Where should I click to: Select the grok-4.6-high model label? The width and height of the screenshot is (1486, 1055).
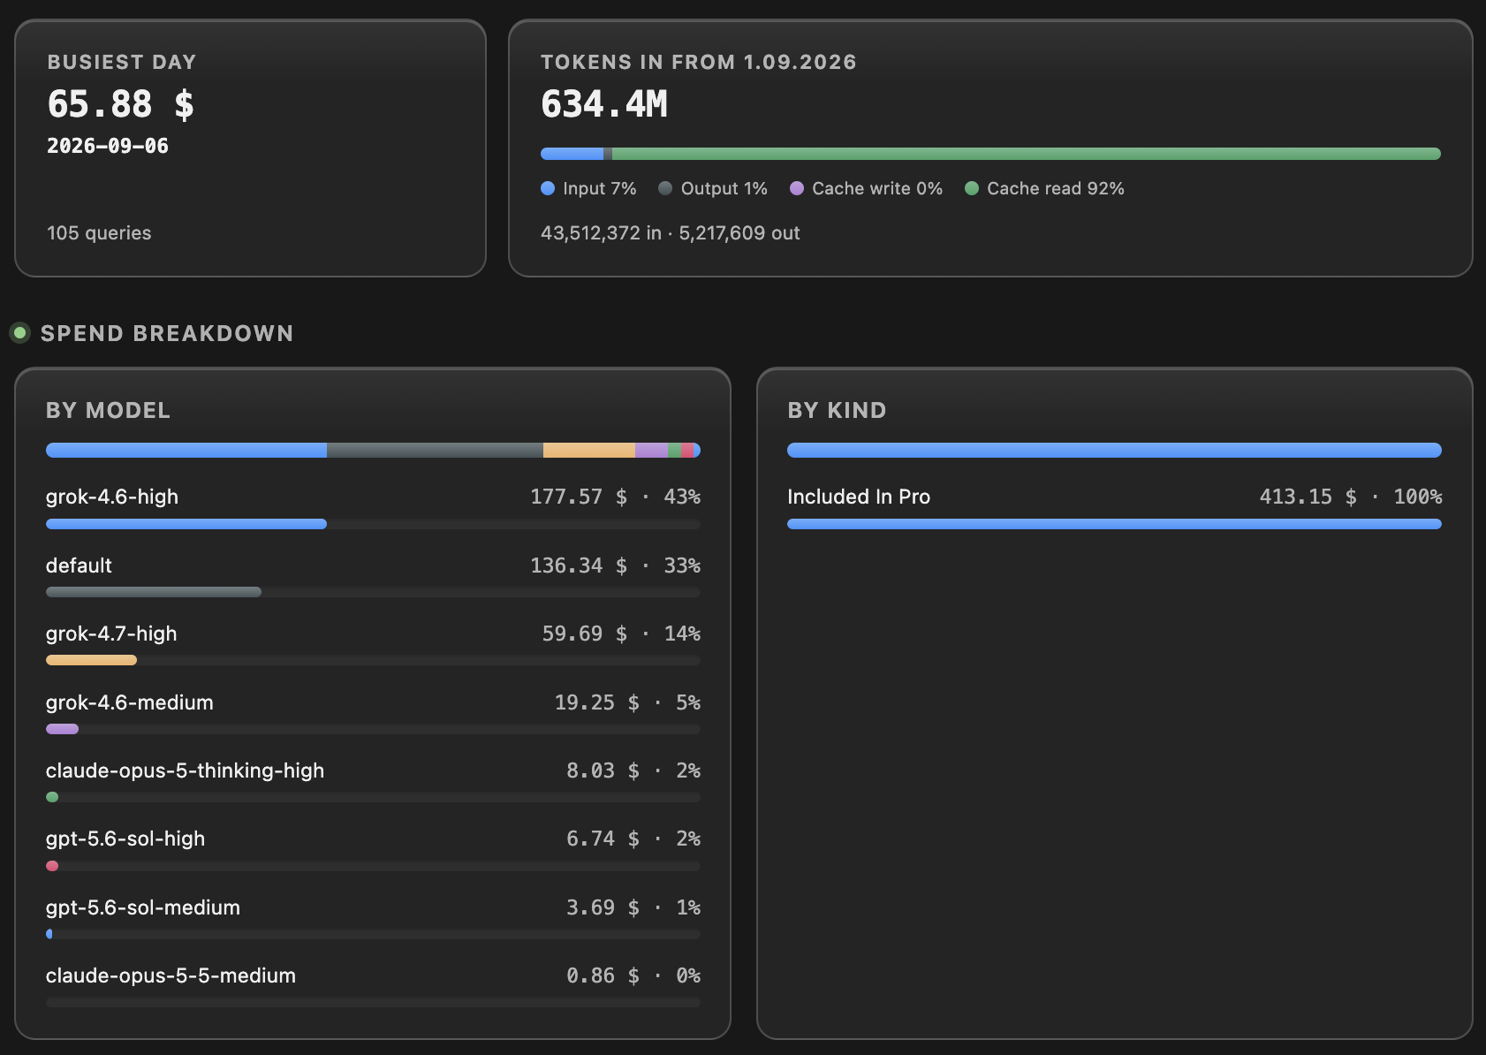coord(112,497)
